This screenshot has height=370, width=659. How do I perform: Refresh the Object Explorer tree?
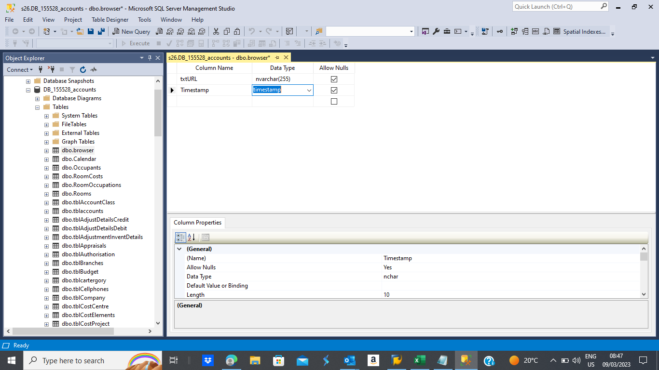(x=83, y=70)
